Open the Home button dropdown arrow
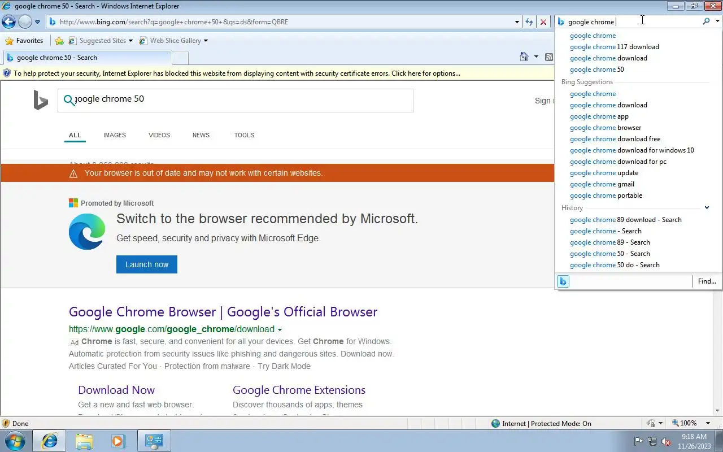Screen dimensions: 723x452 tap(536, 56)
